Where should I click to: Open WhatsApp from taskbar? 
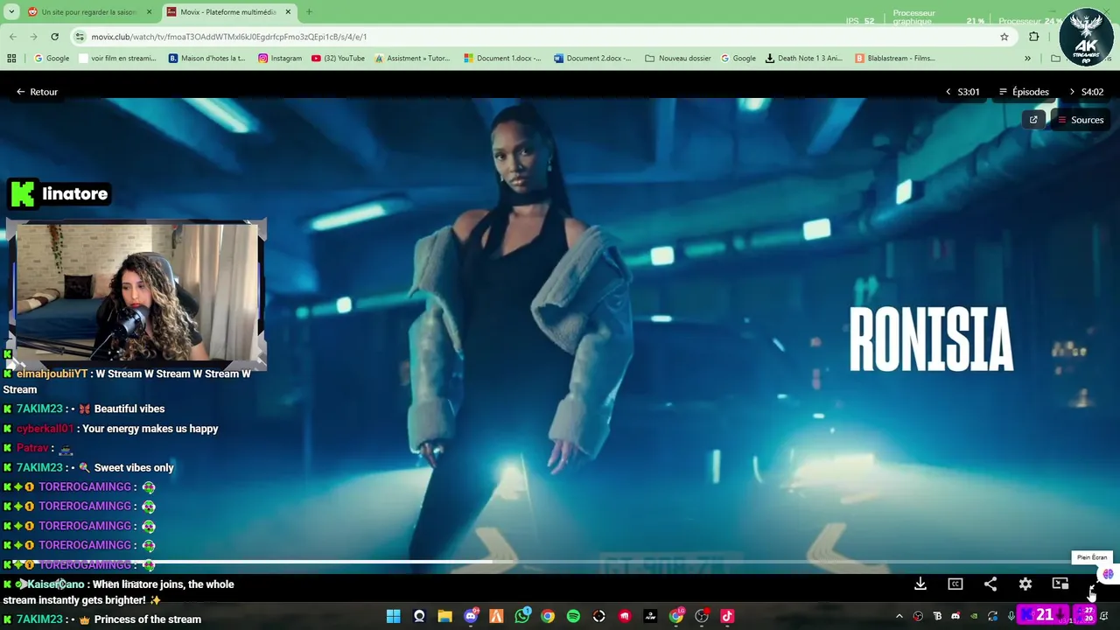pyautogui.click(x=522, y=616)
